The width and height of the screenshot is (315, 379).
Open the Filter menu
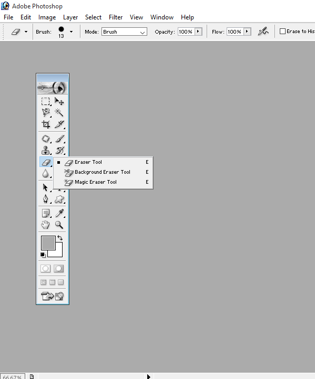click(x=116, y=17)
